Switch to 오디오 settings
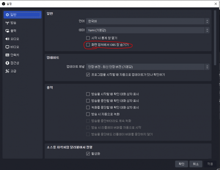The height and width of the screenshot is (170, 220). (x=22, y=39)
